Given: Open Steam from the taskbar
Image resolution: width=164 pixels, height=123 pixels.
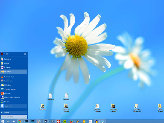Looking at the screenshot, I should (45, 121).
